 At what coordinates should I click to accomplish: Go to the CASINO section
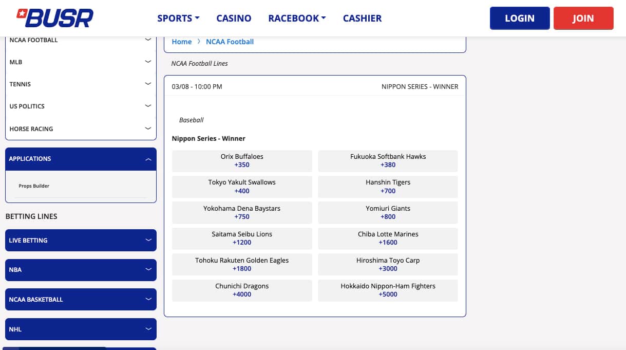234,18
